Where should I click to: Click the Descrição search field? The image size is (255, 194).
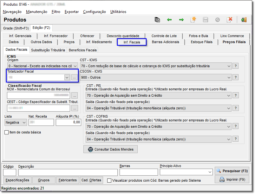(68, 172)
